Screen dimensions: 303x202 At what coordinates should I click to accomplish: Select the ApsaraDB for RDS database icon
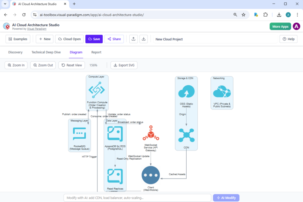pyautogui.click(x=115, y=133)
